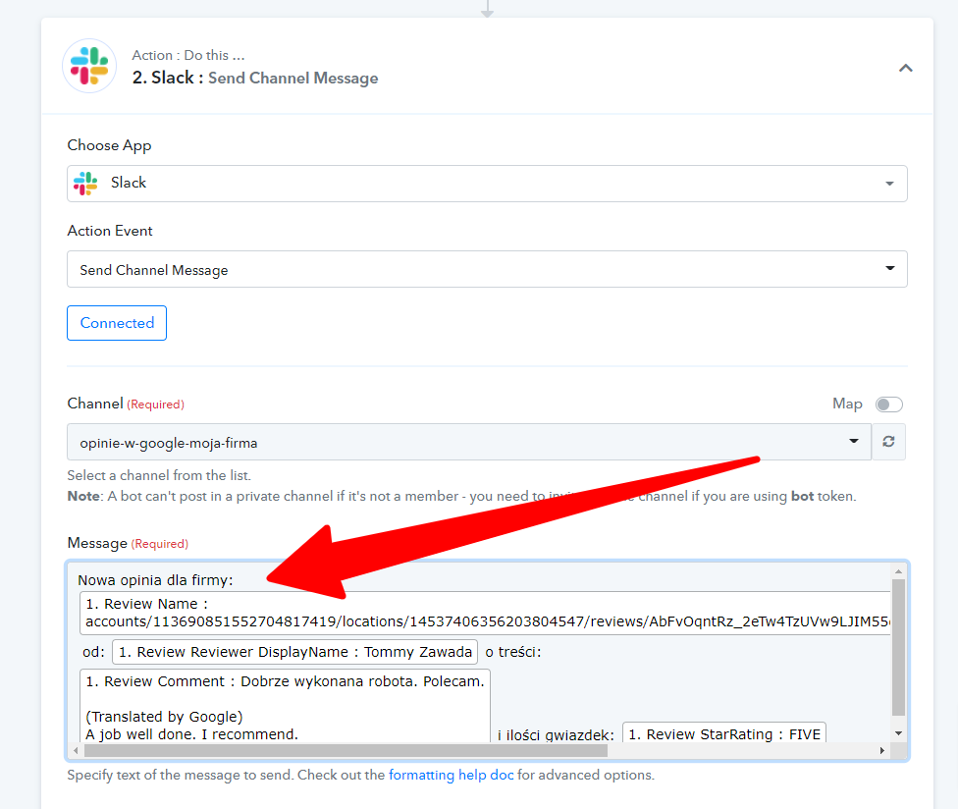The height and width of the screenshot is (809, 958).
Task: Click the message box scroll down arrow
Action: tap(898, 733)
